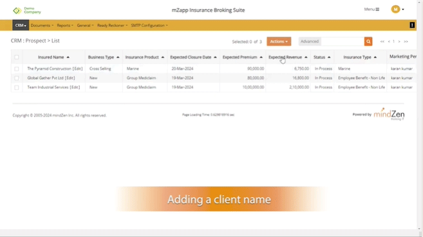
Task: Click the Selected: 0 of 3 counter
Action: 247,42
